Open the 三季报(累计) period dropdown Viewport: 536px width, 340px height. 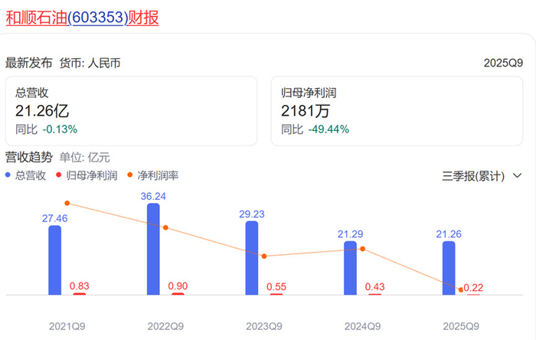tap(482, 176)
